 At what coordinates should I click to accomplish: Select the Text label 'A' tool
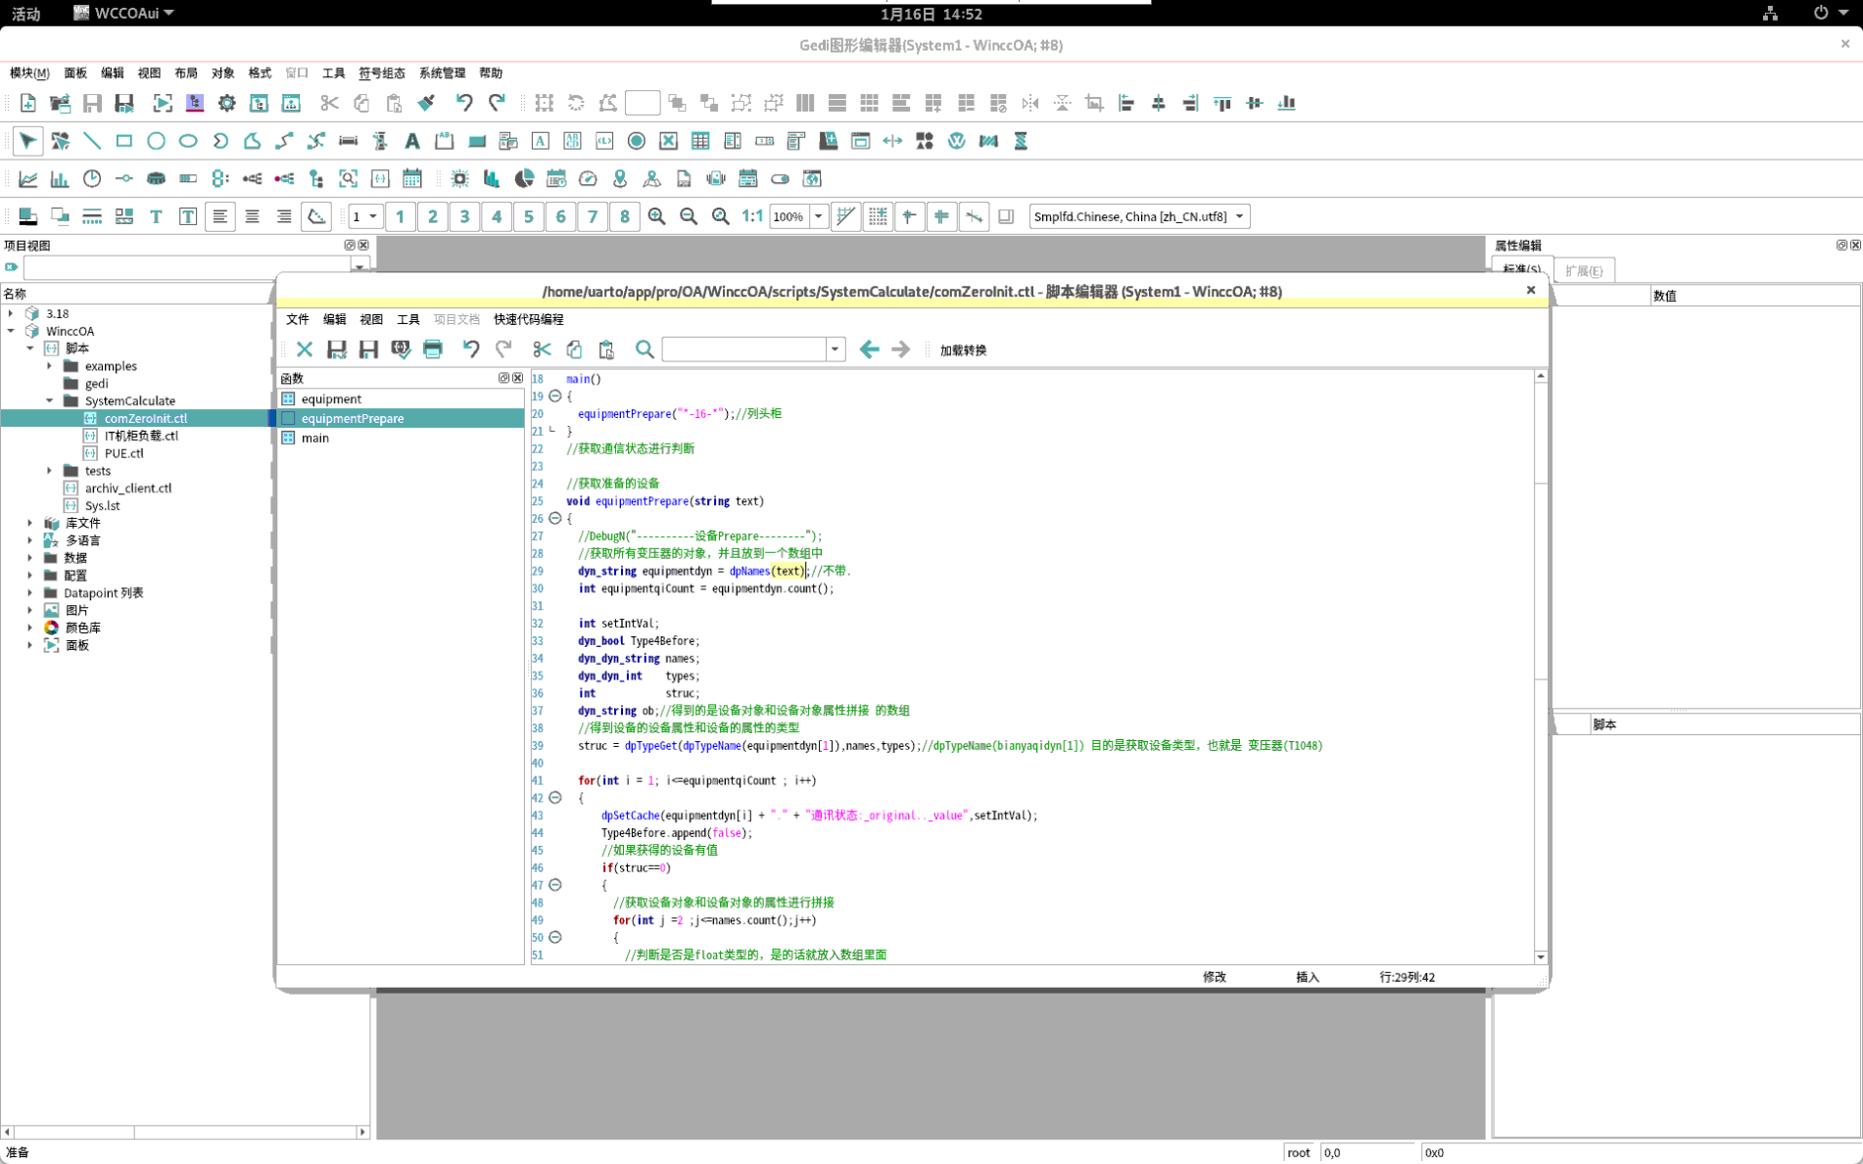[412, 141]
